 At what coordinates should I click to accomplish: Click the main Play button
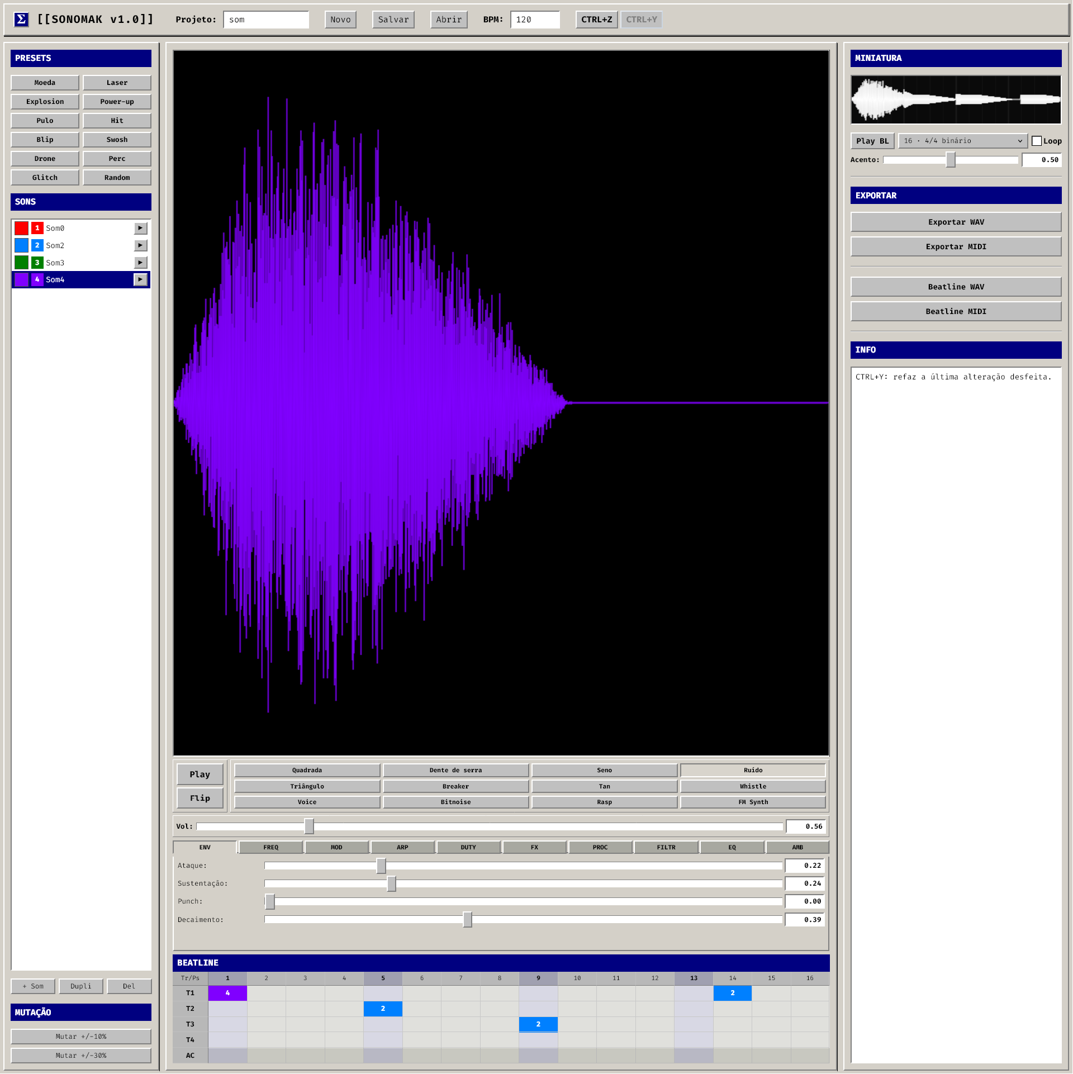(200, 774)
